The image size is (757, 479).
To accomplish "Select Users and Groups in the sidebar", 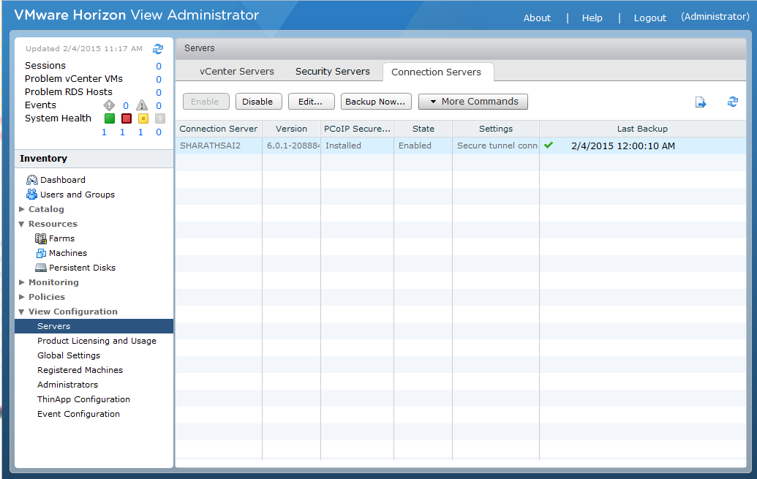I will point(75,194).
